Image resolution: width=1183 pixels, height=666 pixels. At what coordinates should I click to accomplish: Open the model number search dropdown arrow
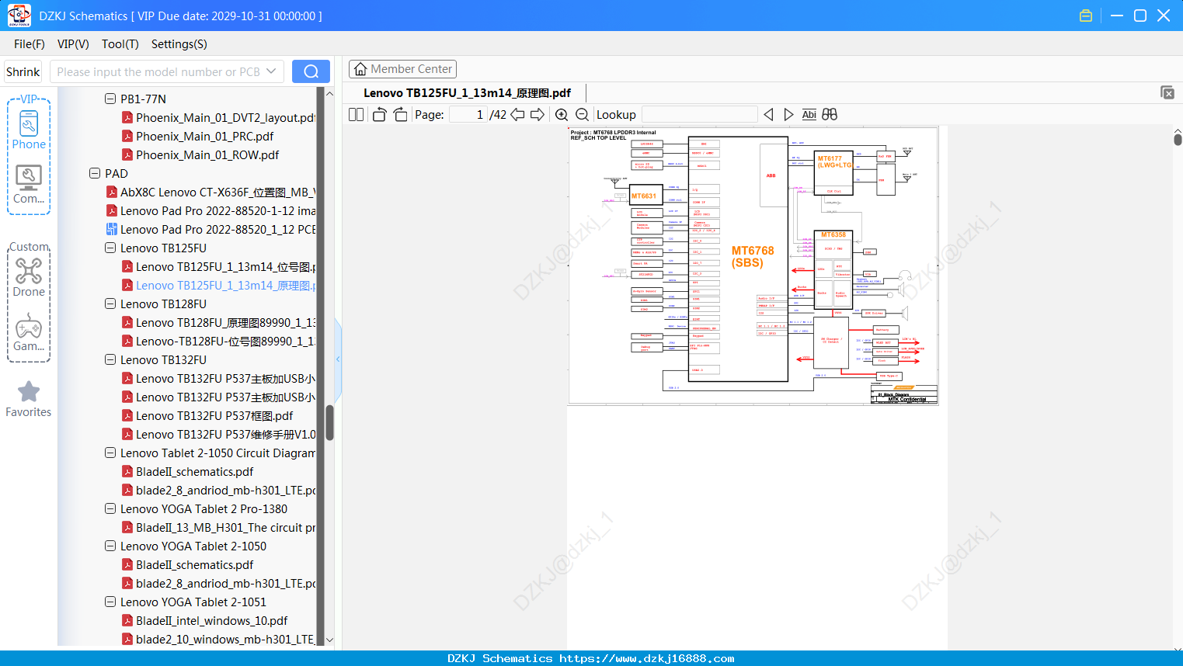271,71
